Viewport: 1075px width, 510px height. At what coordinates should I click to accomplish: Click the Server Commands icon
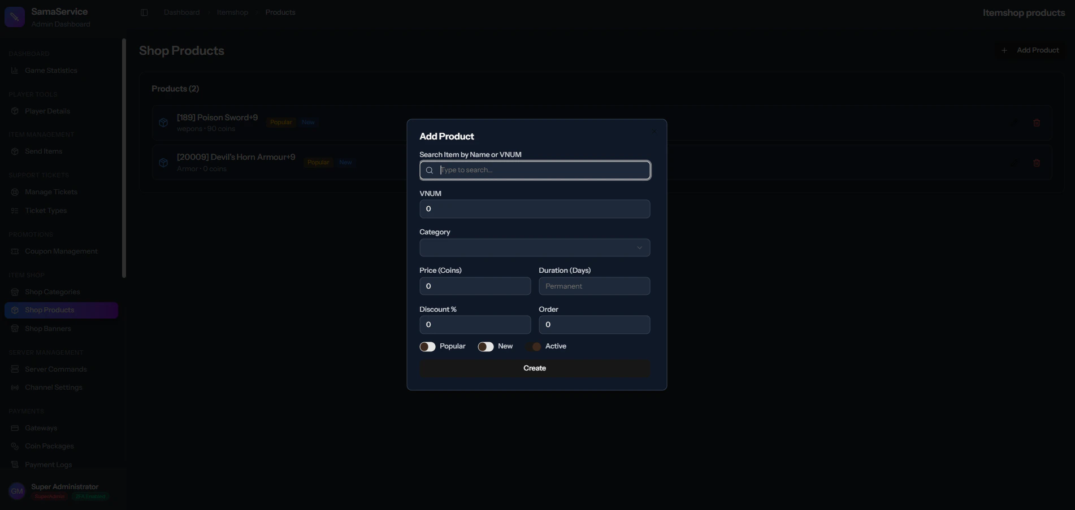coord(15,369)
